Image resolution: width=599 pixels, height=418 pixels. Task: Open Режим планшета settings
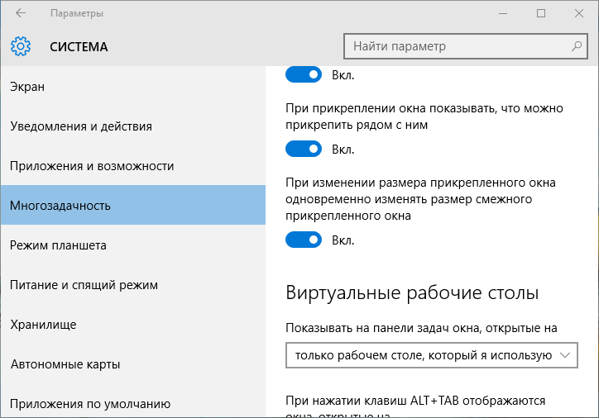click(133, 245)
